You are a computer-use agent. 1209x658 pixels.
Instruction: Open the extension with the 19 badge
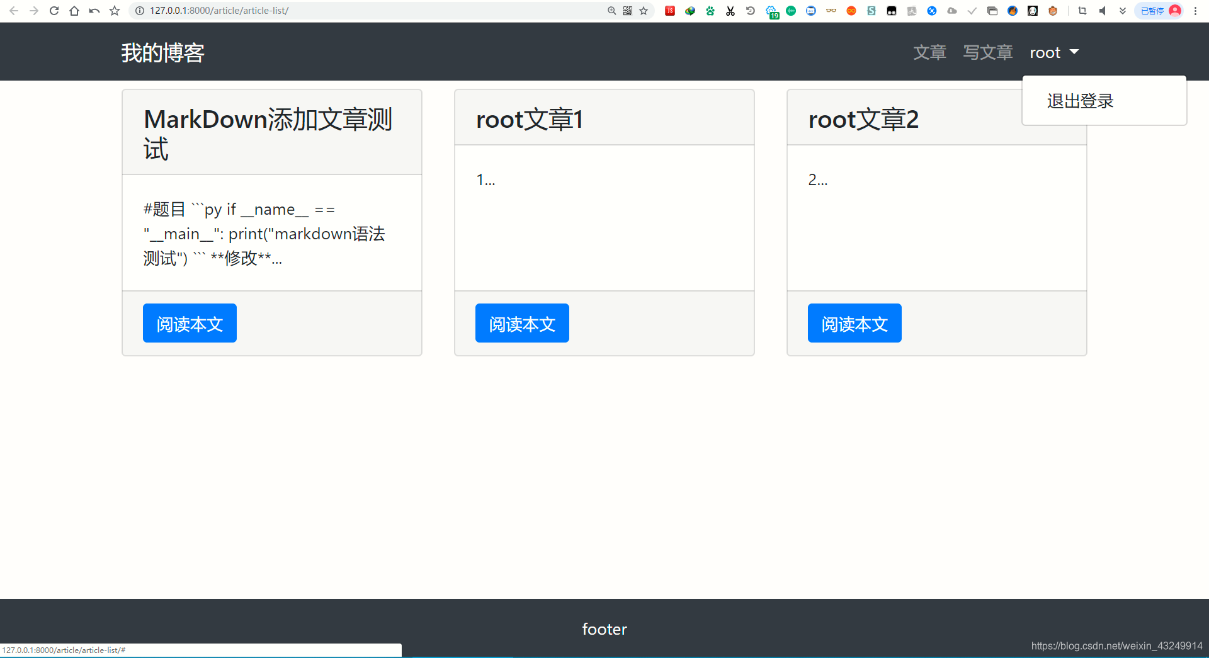pos(772,11)
